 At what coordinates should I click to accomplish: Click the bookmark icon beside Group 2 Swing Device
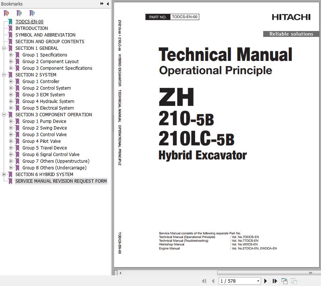(x=17, y=128)
